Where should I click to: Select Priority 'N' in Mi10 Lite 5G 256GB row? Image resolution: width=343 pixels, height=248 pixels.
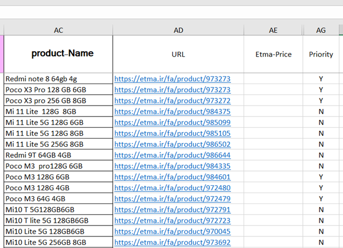click(321, 242)
